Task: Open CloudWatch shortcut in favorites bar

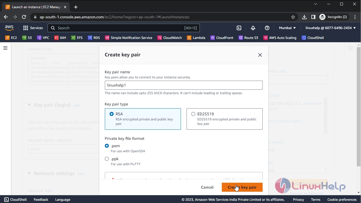Action: [170, 38]
